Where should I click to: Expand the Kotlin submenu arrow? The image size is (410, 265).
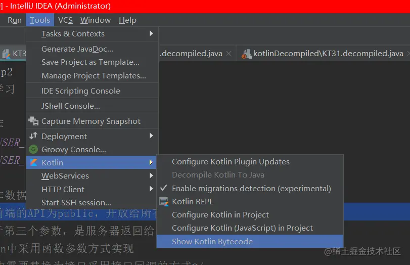[151, 162]
